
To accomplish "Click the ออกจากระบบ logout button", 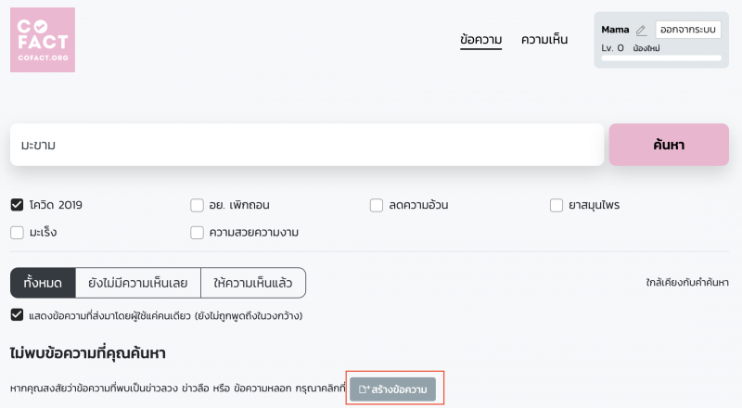I will [688, 30].
